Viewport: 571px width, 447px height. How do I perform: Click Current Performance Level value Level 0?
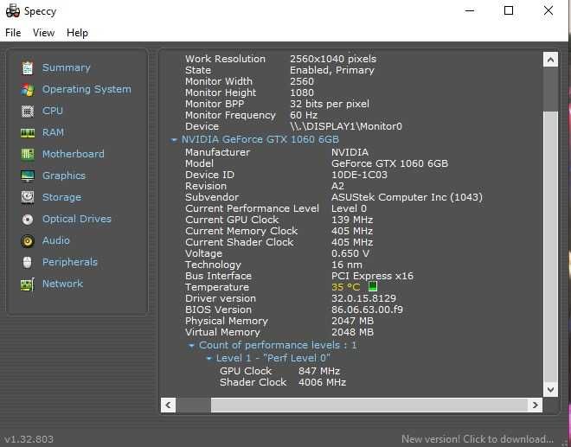pos(349,208)
